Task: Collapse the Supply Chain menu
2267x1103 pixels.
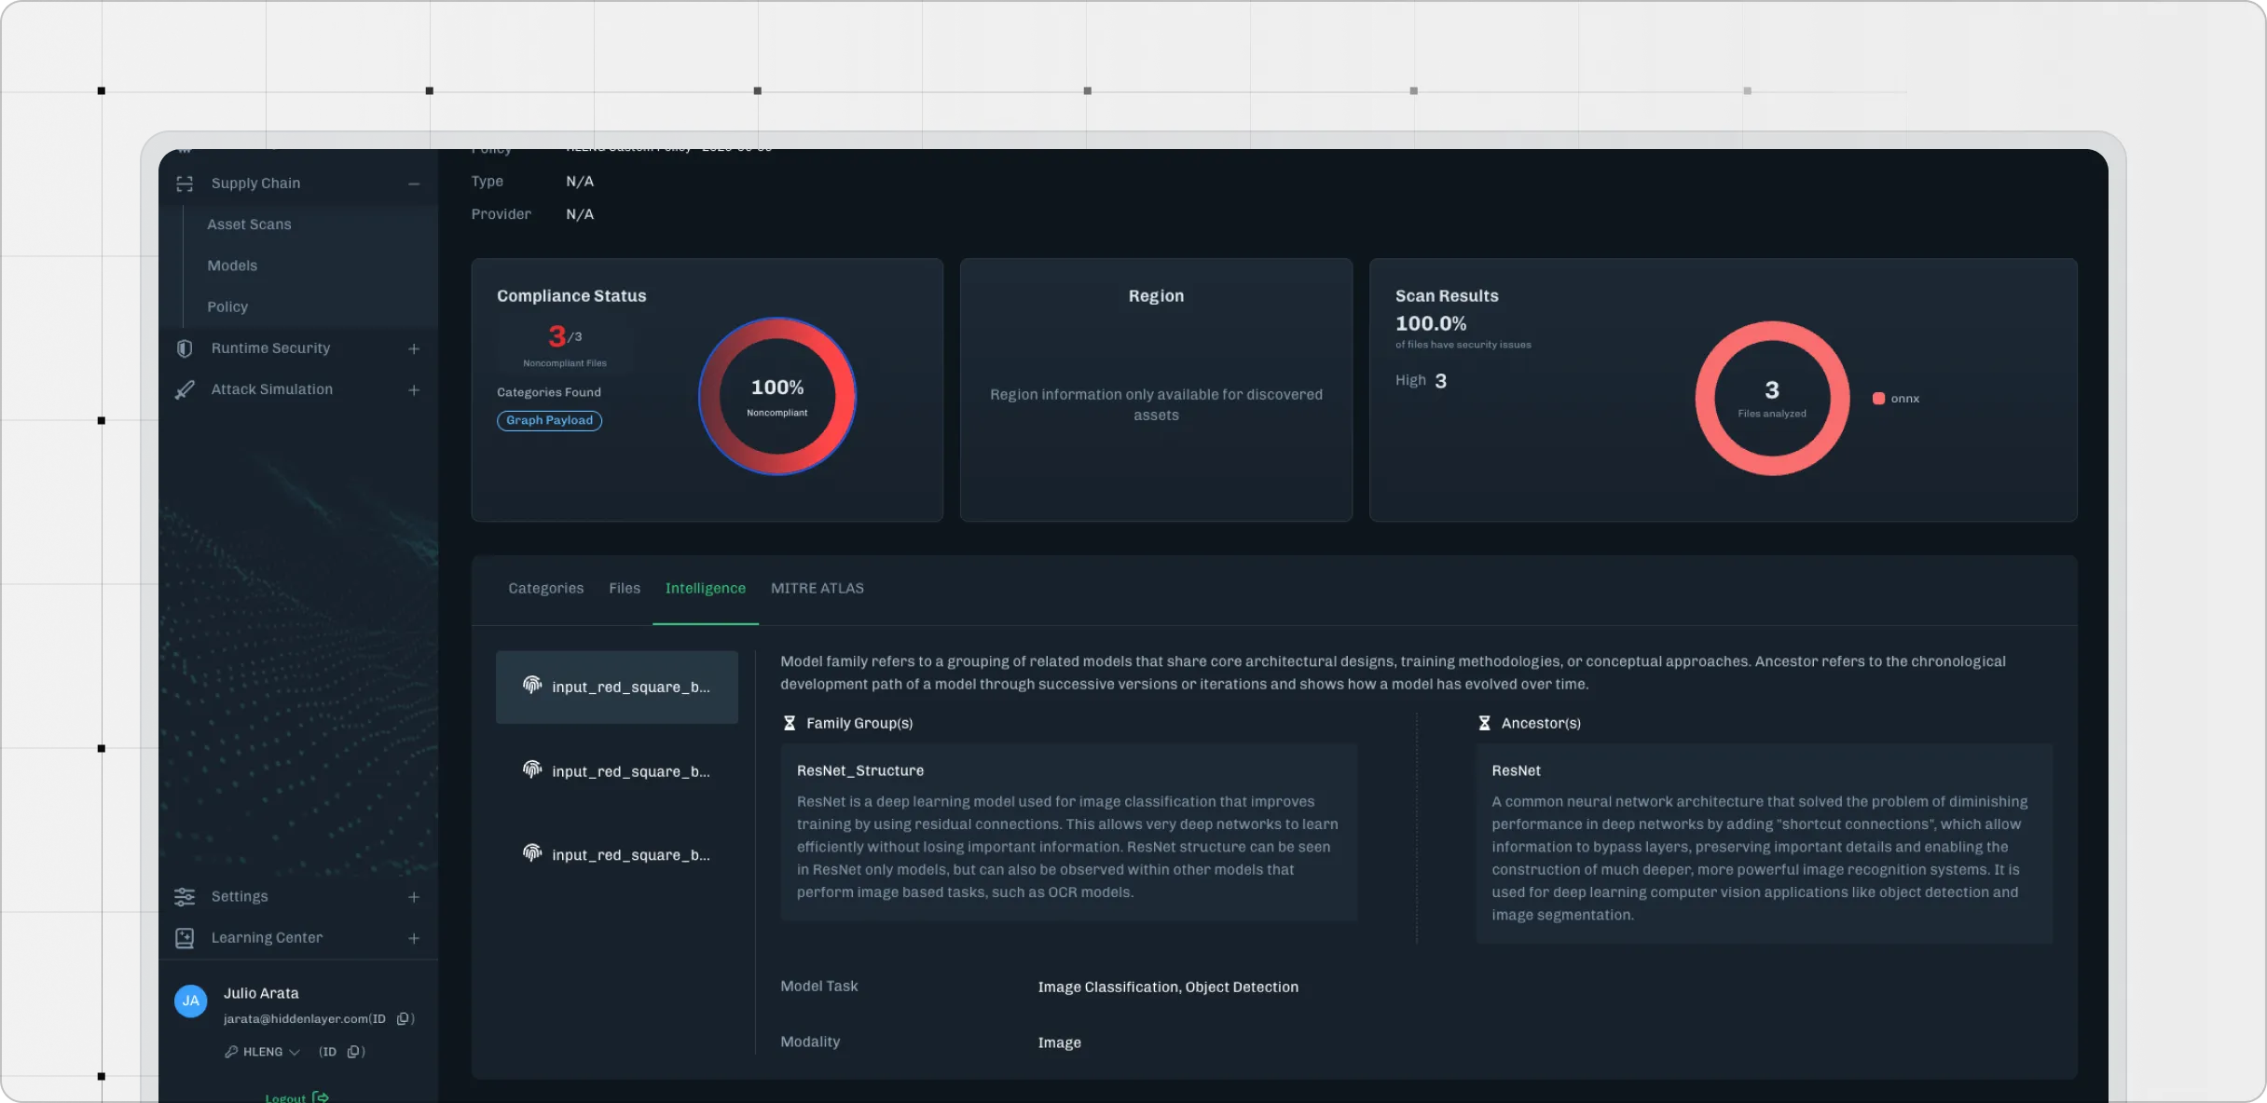Action: 414,184
